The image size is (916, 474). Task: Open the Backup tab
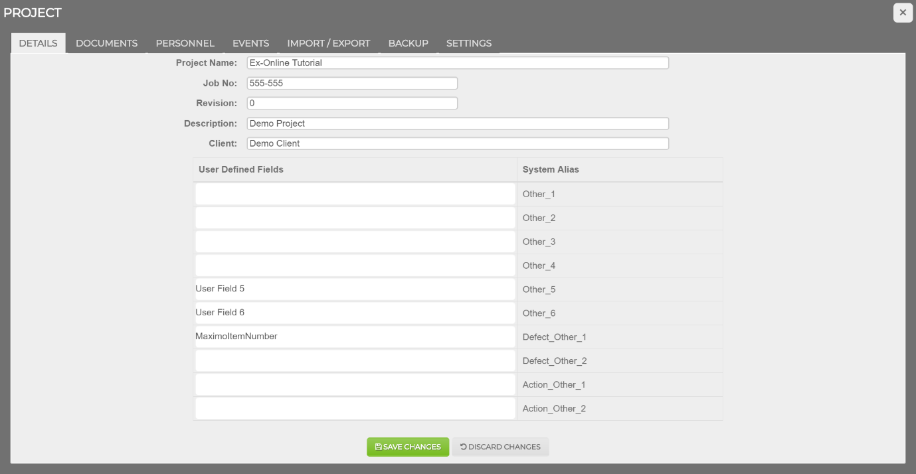(408, 43)
